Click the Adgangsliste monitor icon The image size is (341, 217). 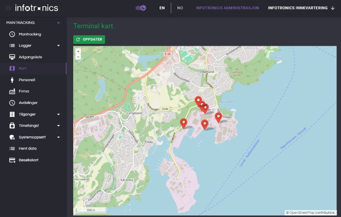pos(12,57)
